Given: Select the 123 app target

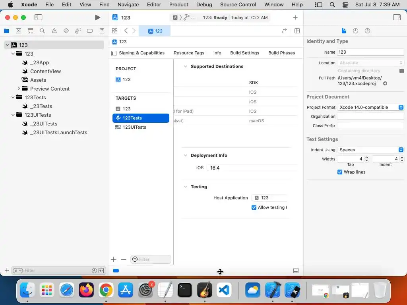Looking at the screenshot, I should point(141,109).
